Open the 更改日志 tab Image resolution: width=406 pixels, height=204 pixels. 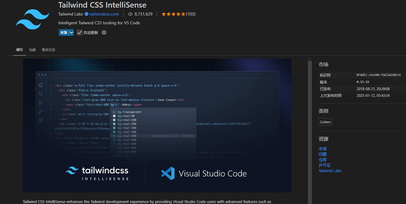pyautogui.click(x=48, y=50)
